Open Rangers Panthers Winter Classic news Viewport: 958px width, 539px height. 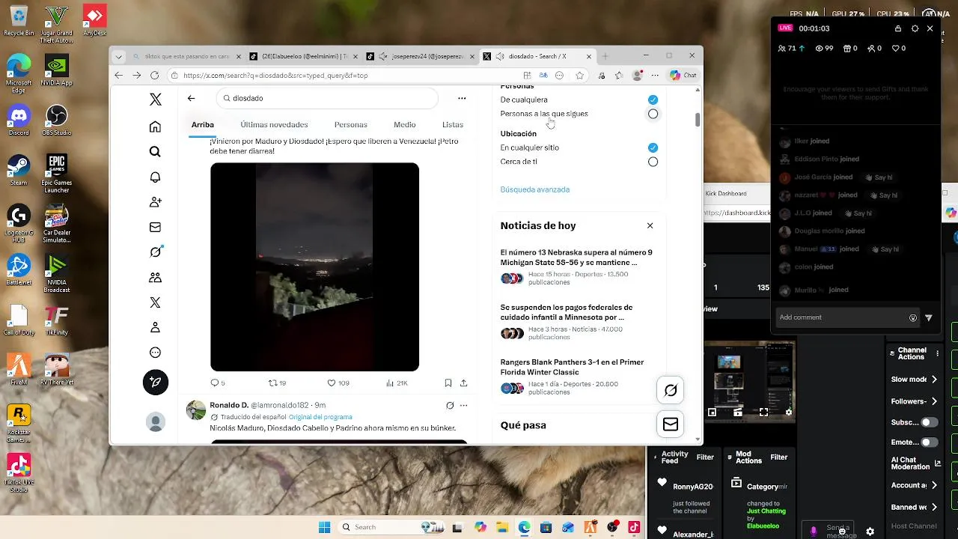click(576, 377)
